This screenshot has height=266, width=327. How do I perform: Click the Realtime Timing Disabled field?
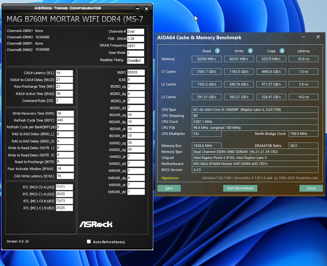point(135,60)
